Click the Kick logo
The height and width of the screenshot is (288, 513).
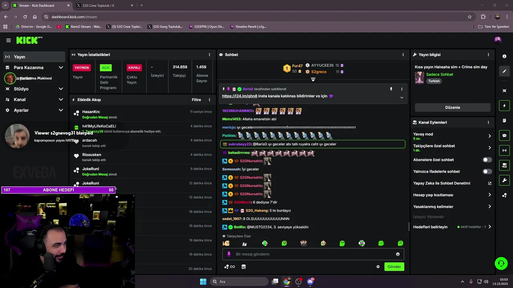click(29, 40)
